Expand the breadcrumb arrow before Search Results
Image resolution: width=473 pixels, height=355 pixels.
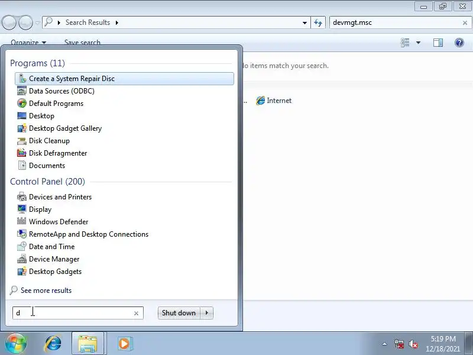[59, 22]
